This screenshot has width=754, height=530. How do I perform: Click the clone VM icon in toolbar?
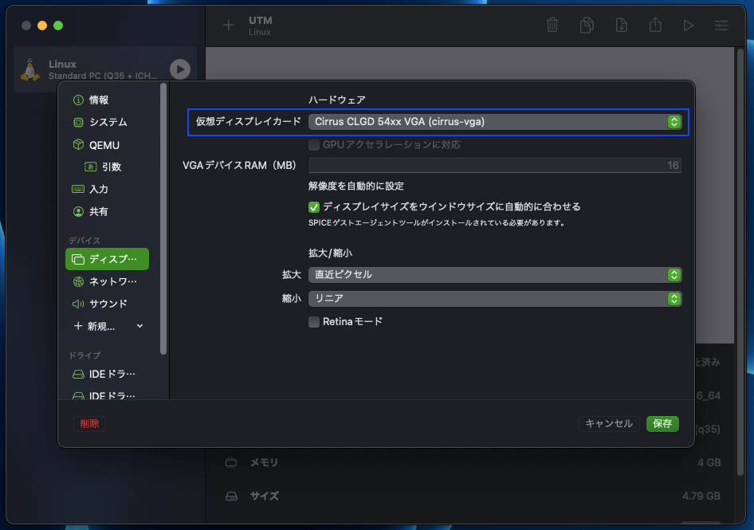(587, 25)
